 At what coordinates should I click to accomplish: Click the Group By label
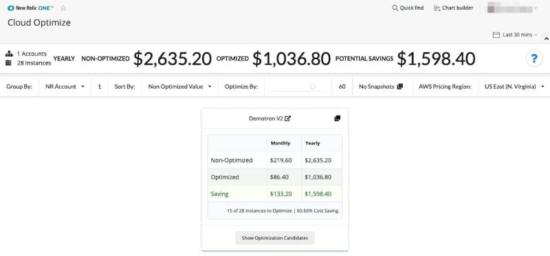19,87
